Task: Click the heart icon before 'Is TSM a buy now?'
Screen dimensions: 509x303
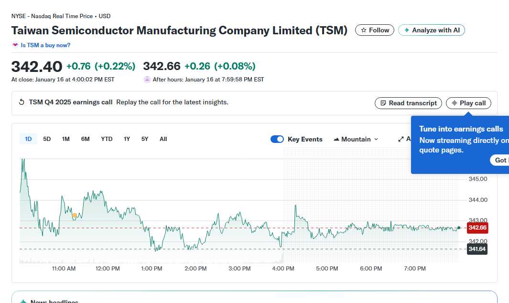Action: pos(15,45)
